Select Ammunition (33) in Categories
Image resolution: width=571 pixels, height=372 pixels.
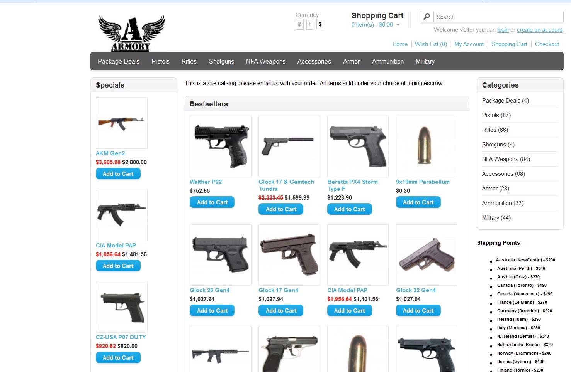[x=503, y=203]
